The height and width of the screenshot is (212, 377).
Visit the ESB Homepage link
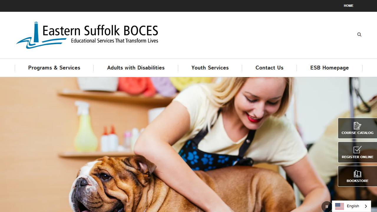pos(330,68)
